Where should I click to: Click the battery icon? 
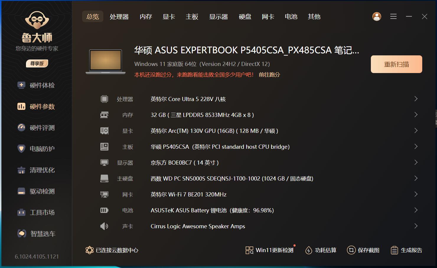coord(104,210)
